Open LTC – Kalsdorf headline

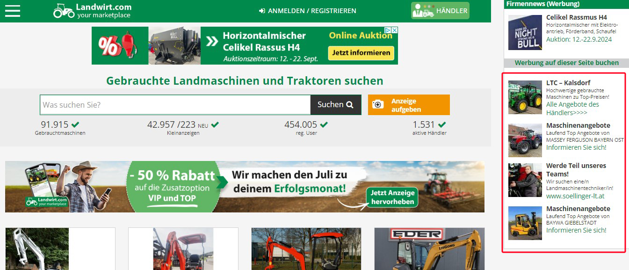(568, 83)
